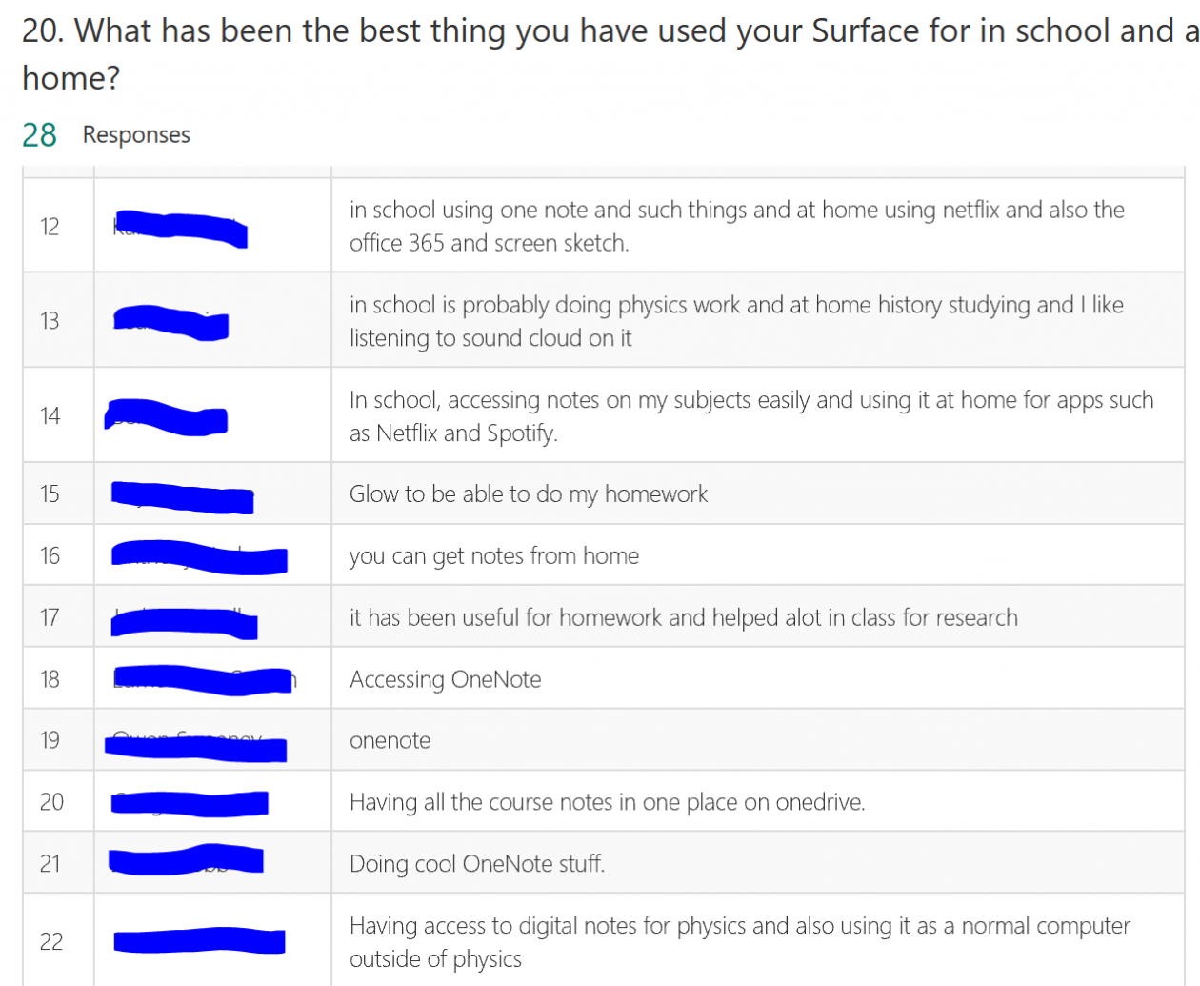Click the response about office 365 and screen sketch
Viewport: 1200px width, 986px height.
[736, 226]
